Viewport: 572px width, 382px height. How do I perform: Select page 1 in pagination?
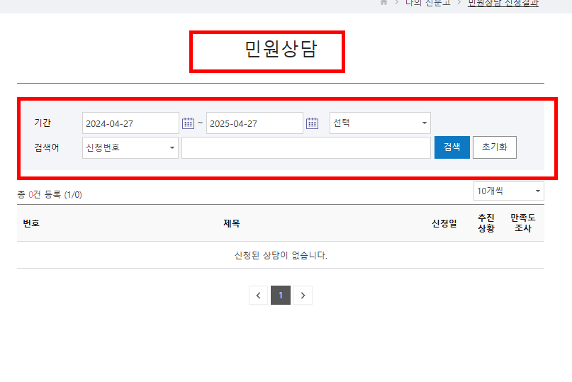(281, 295)
